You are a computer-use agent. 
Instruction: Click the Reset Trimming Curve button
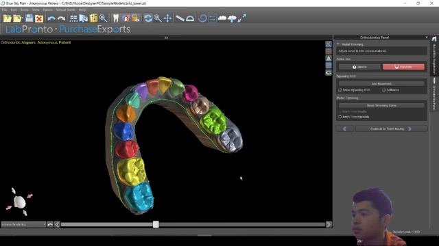tap(381, 105)
